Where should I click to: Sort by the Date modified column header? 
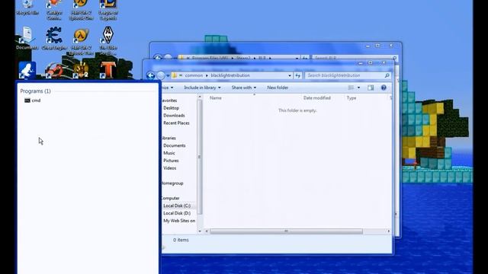click(317, 98)
